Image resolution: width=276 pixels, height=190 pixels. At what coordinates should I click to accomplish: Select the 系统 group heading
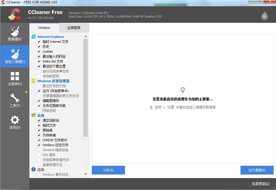click(x=40, y=115)
